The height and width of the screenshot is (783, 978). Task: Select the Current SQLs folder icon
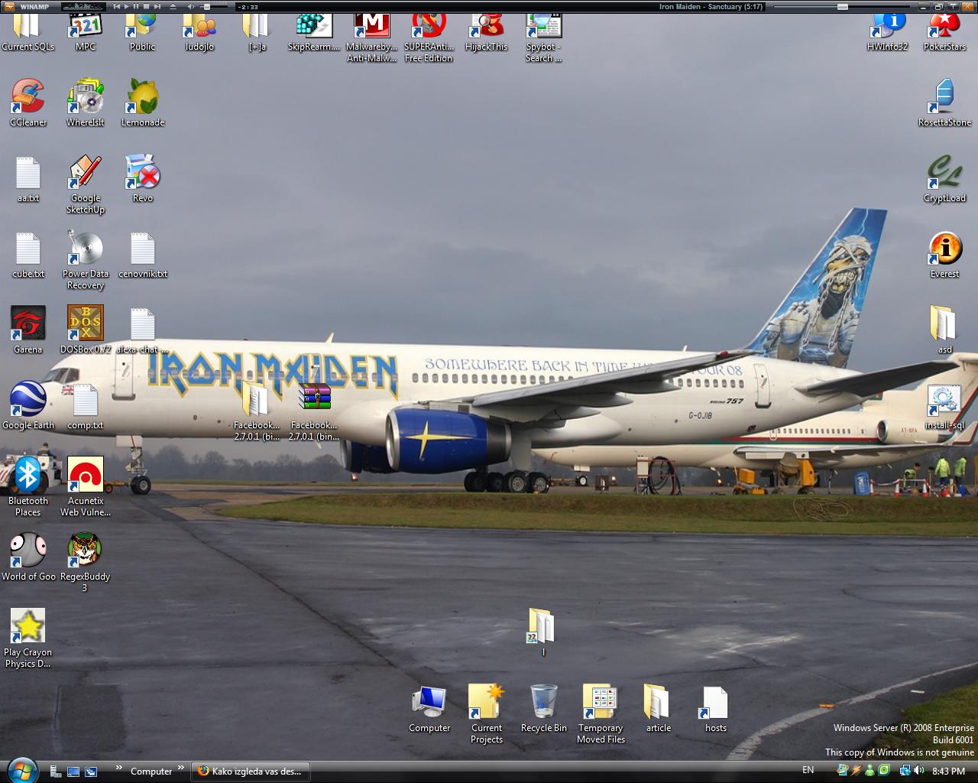[x=28, y=33]
